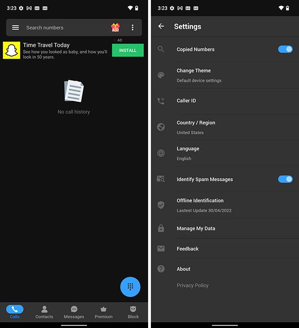This screenshot has height=328, width=299.
Task: Open the hamburger navigation menu
Action: (15, 27)
